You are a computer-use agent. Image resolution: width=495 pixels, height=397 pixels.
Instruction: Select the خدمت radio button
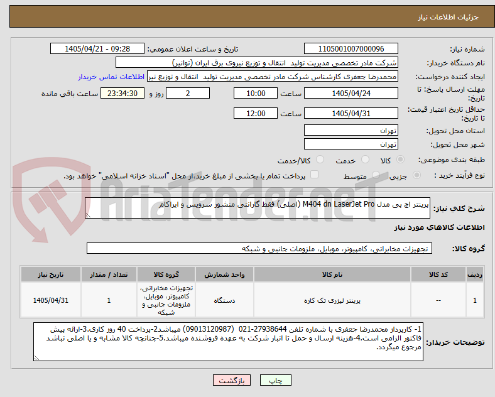point(365,160)
